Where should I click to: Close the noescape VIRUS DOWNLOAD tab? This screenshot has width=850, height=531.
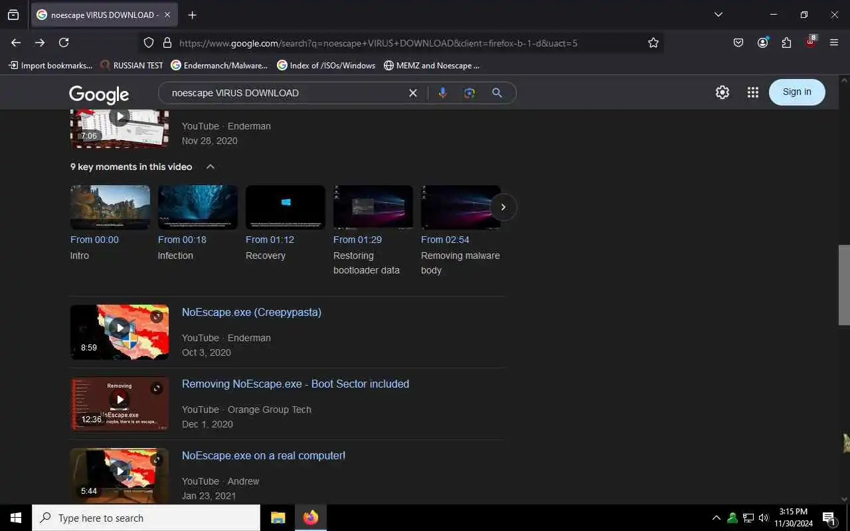pos(168,15)
